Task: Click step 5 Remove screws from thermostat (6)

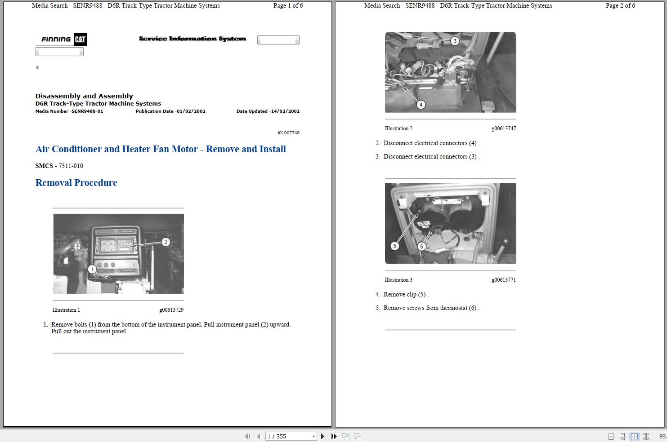Action: point(431,308)
